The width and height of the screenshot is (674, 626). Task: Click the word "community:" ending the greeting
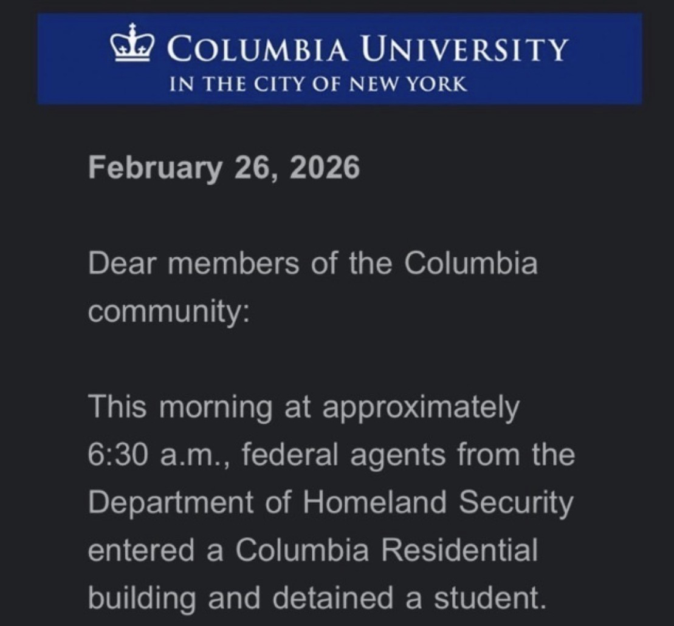(x=168, y=311)
